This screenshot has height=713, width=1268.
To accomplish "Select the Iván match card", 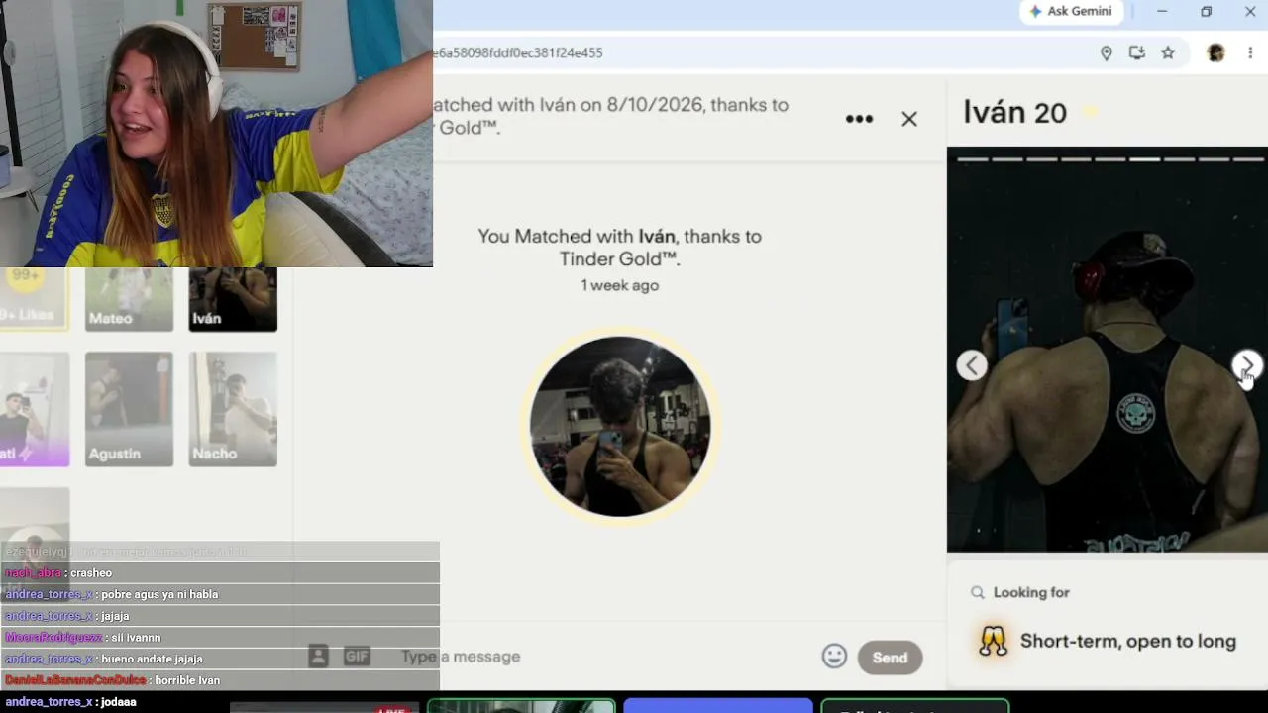I will pyautogui.click(x=233, y=299).
